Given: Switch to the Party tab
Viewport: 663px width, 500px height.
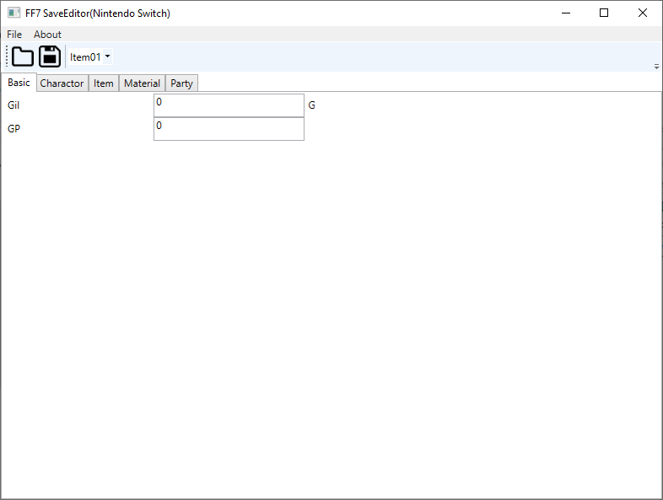Looking at the screenshot, I should pos(181,83).
